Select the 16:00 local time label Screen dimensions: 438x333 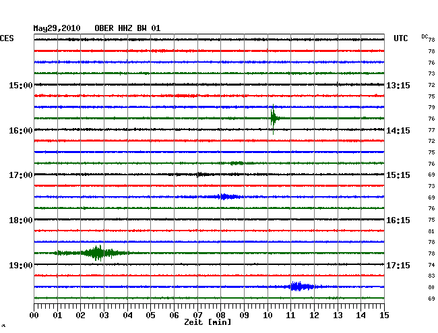coord(21,131)
